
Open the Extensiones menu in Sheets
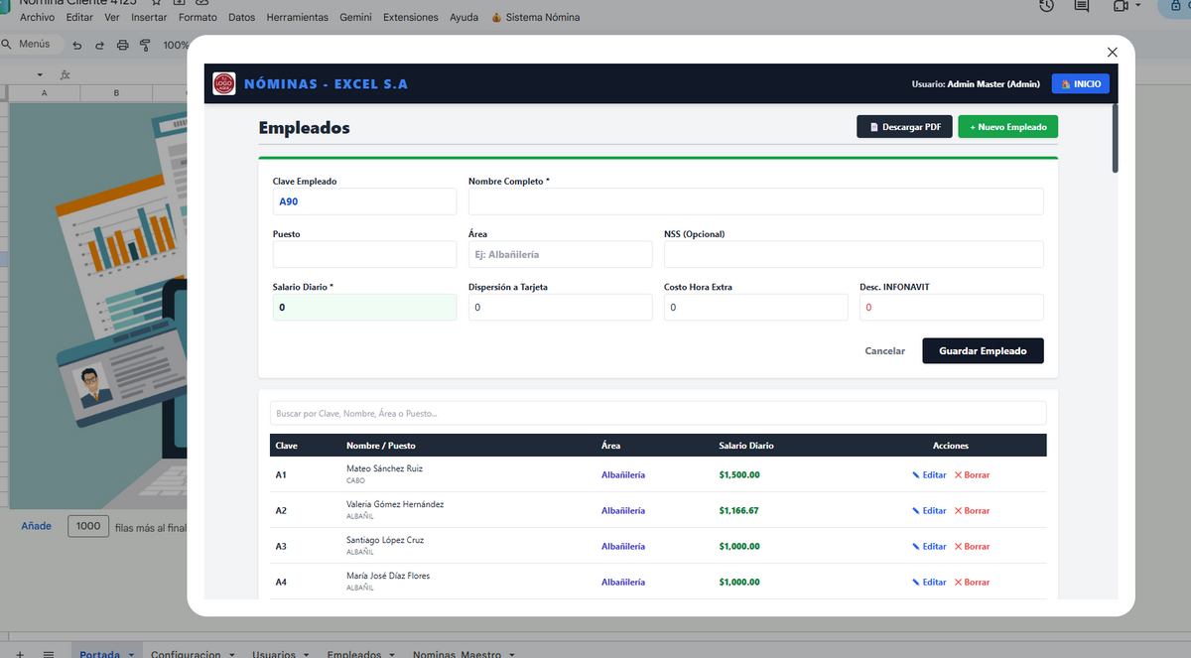click(411, 18)
